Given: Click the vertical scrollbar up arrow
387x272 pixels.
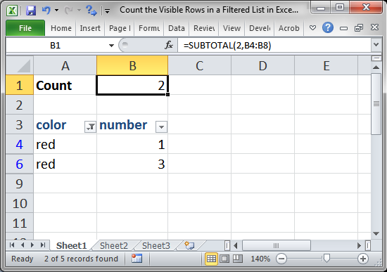Looking at the screenshot, I should [376, 67].
